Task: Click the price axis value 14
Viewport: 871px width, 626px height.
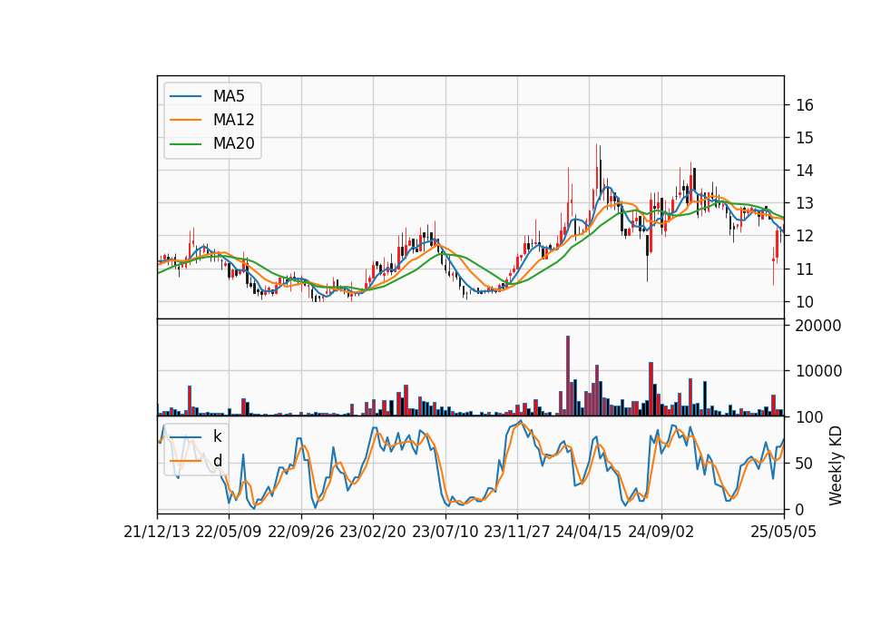Action: pos(805,171)
